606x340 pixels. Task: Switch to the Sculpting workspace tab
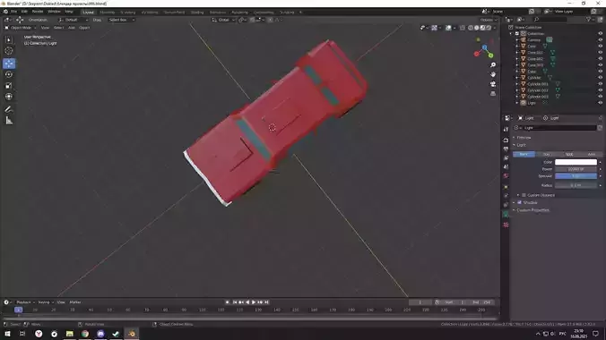coord(128,13)
